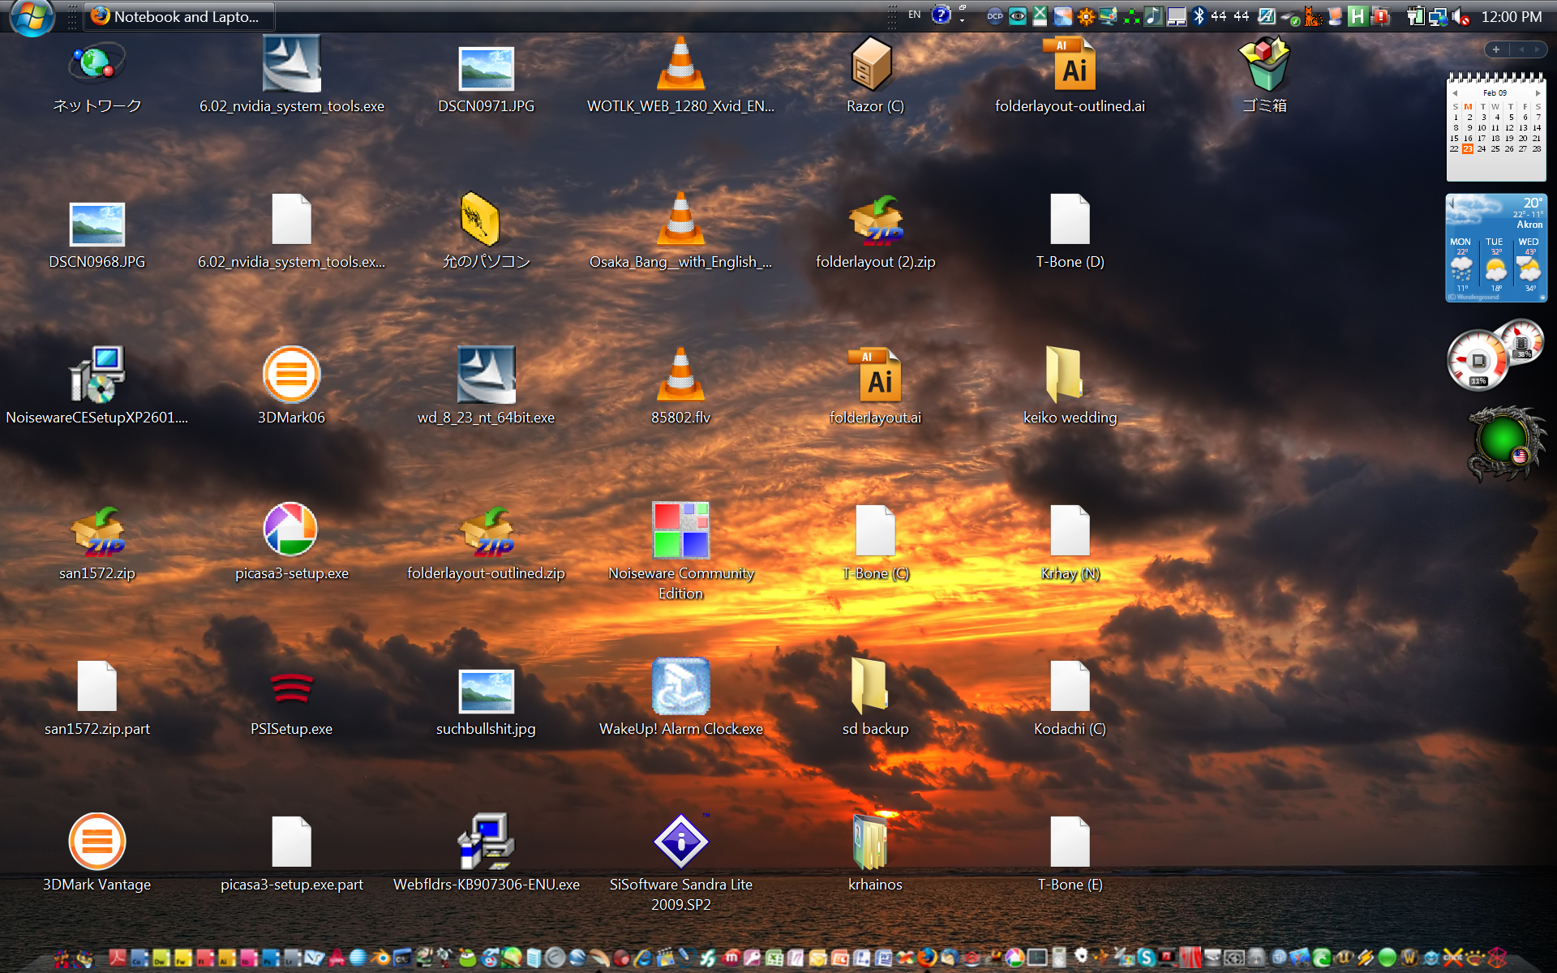Click language bar options down arrow
This screenshot has height=973, width=1557.
[963, 21]
